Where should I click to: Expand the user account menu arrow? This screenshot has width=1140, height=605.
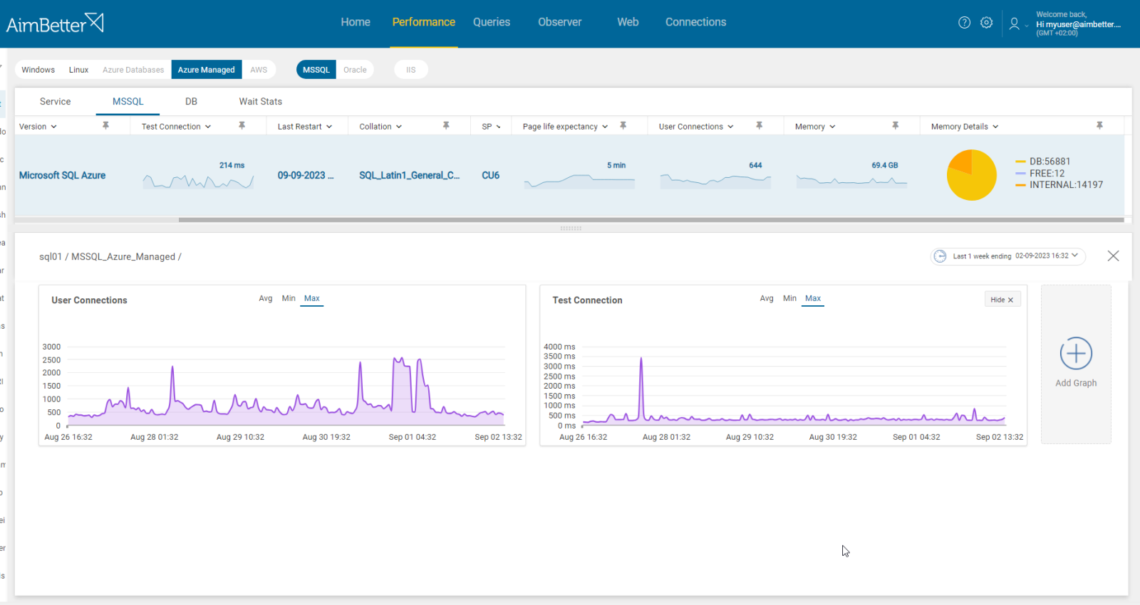point(1027,26)
